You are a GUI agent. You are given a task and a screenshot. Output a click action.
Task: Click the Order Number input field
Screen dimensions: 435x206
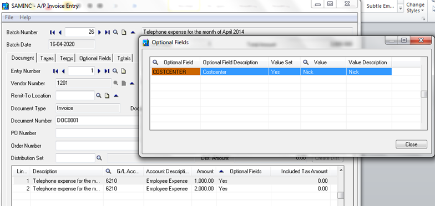97,146
